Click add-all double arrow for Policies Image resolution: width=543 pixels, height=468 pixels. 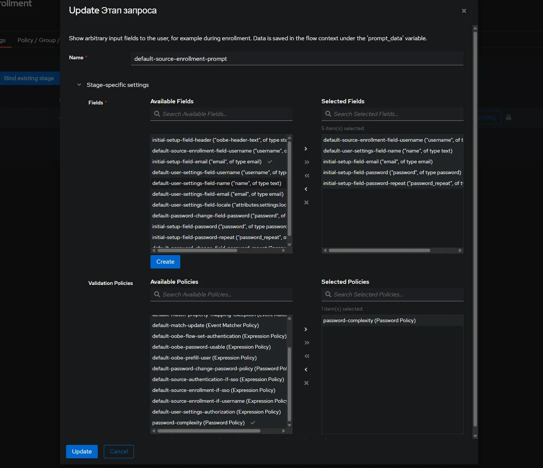pyautogui.click(x=306, y=343)
